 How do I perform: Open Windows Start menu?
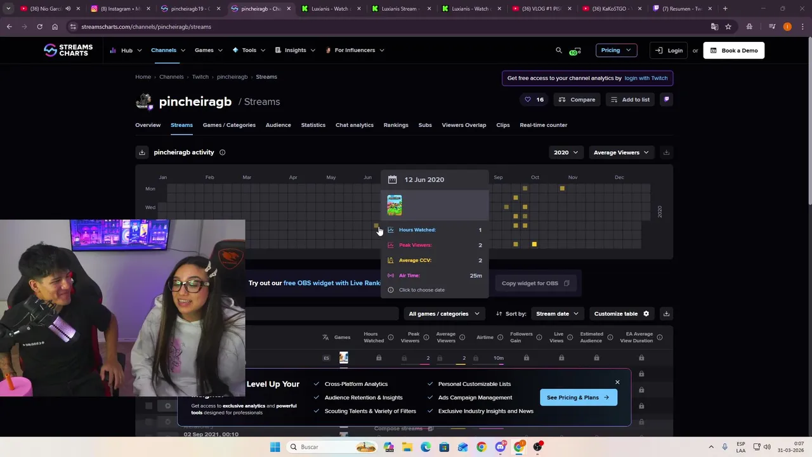point(275,447)
